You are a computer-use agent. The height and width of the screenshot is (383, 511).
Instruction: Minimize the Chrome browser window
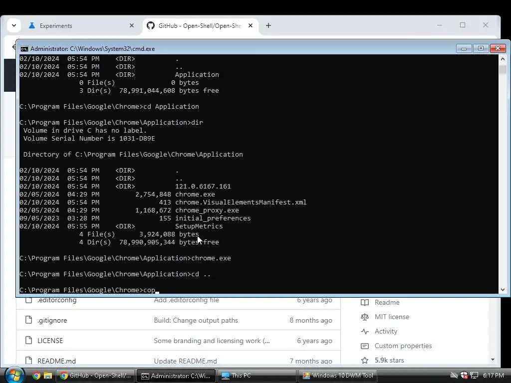[x=440, y=25]
